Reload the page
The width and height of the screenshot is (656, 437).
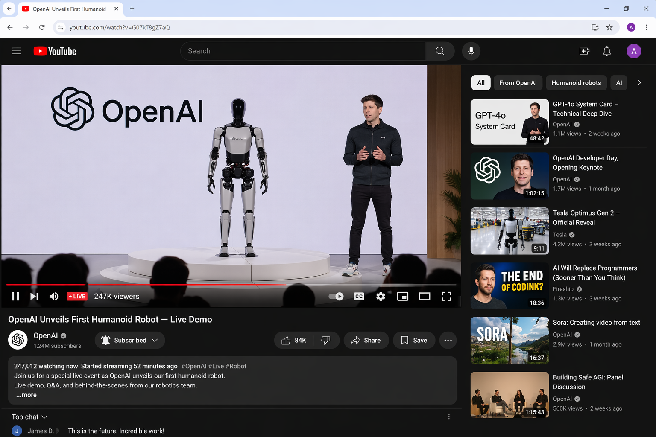pos(42,27)
